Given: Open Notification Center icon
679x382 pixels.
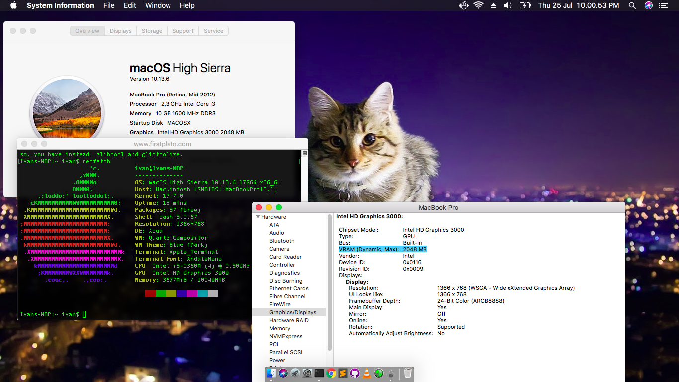Looking at the screenshot, I should (663, 5).
